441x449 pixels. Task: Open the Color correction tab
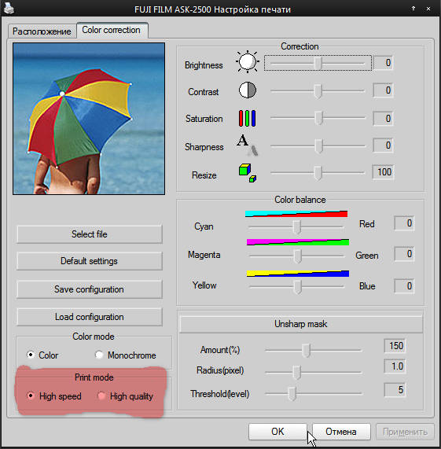pyautogui.click(x=112, y=30)
